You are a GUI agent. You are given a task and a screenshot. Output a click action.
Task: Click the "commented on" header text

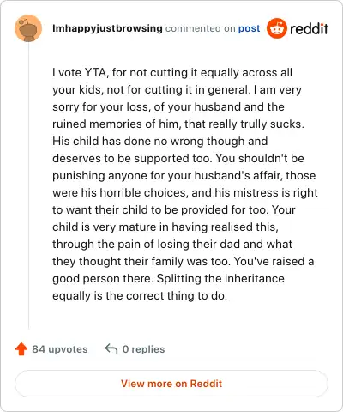pos(200,28)
